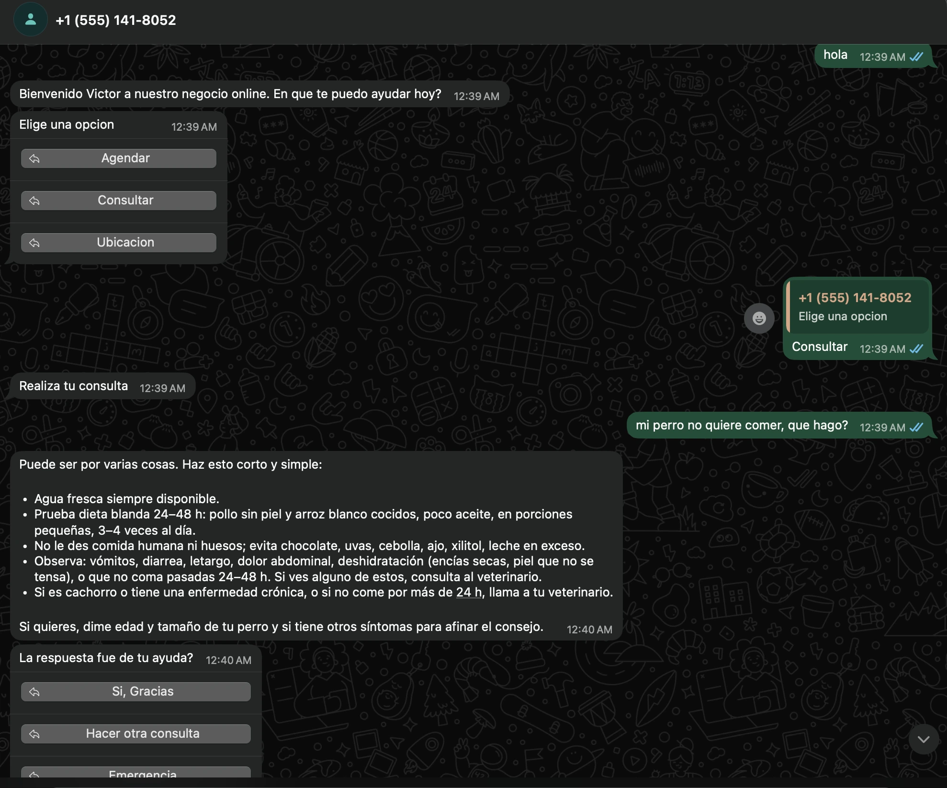Click the emoji reaction icon beside Consultar reply
947x788 pixels.
[x=760, y=318]
